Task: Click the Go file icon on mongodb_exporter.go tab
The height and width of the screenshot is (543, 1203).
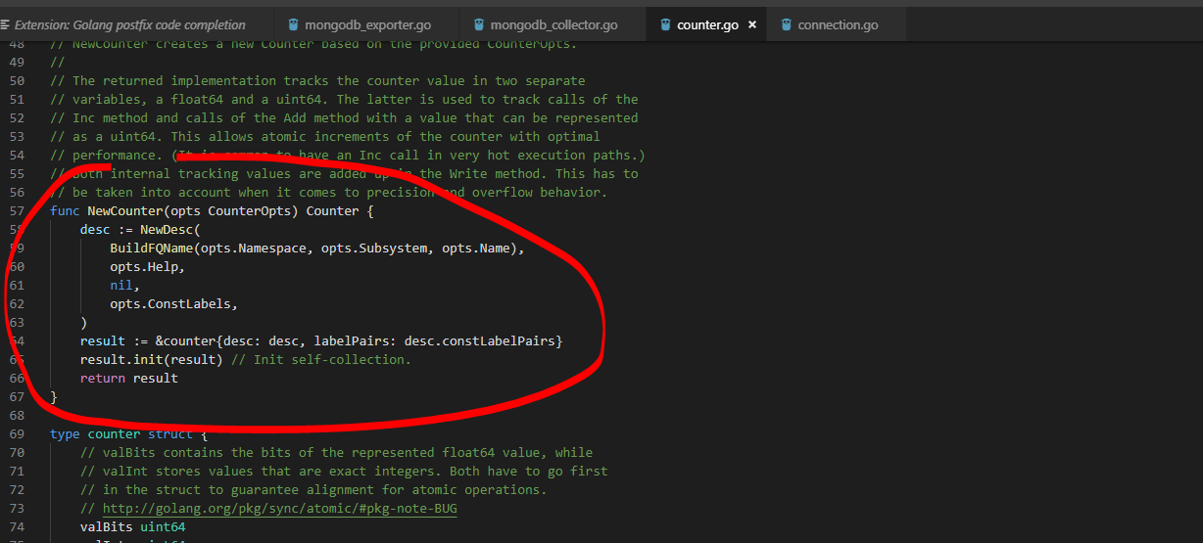Action: coord(295,24)
